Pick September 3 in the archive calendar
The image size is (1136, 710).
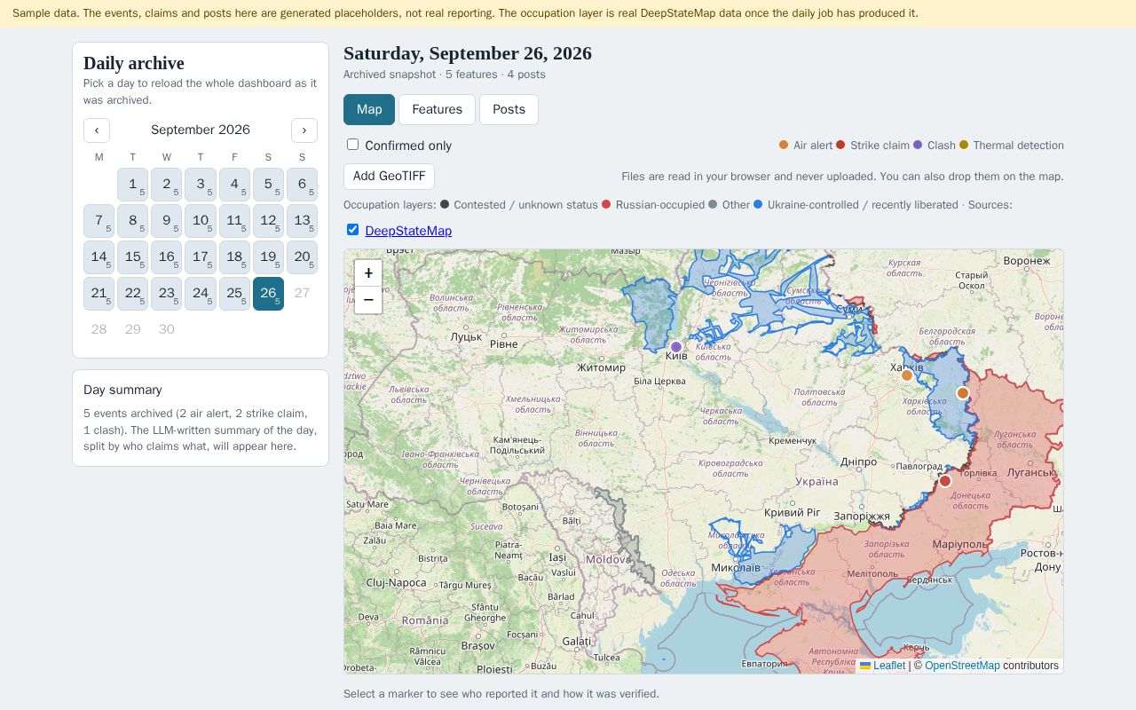(x=201, y=185)
